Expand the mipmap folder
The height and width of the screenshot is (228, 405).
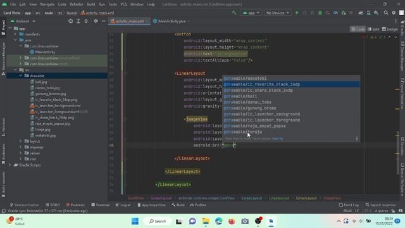20,147
